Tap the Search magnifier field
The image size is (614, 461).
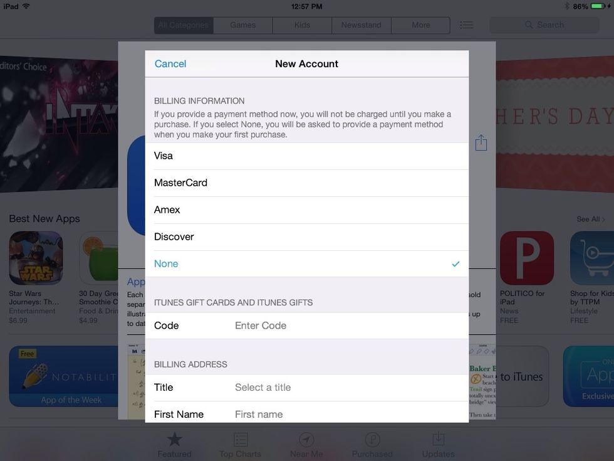pyautogui.click(x=544, y=24)
